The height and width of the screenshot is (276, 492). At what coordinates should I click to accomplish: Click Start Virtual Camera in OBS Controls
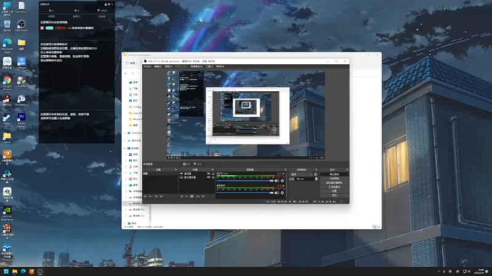coord(334,183)
